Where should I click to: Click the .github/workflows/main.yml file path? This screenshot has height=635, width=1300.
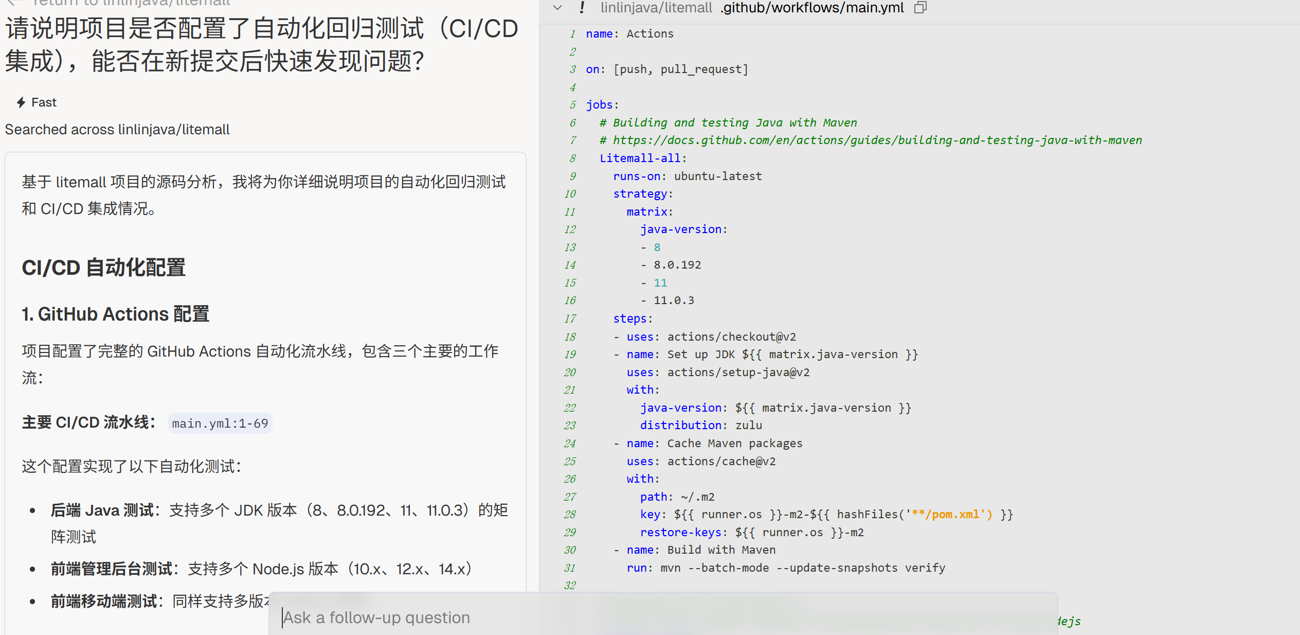coord(812,8)
